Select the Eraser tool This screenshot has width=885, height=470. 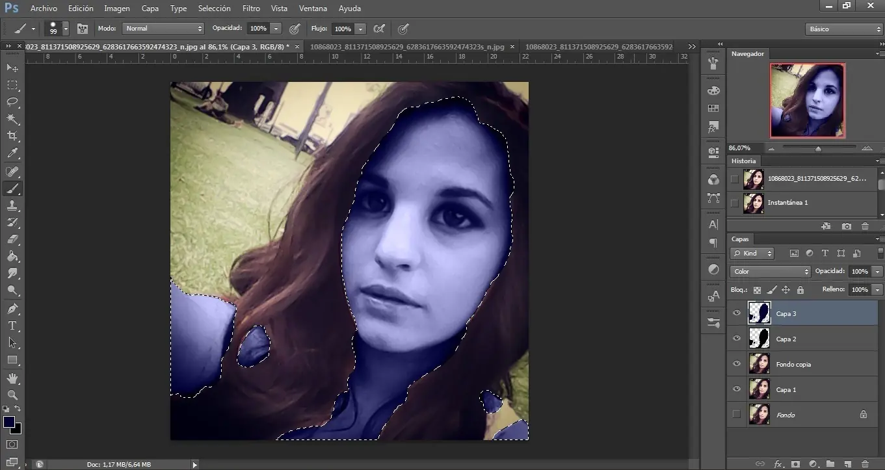[x=12, y=239]
